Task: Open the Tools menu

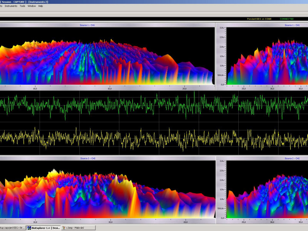Action: click(x=22, y=6)
